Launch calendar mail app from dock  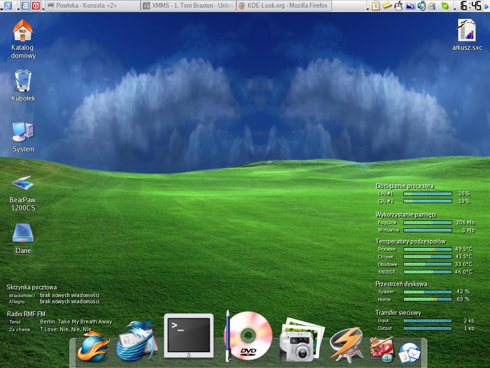tap(410, 353)
